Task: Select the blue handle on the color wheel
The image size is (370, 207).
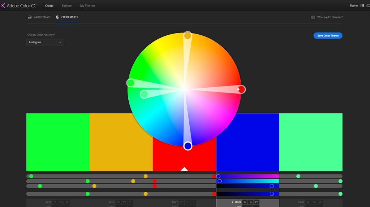Action: point(188,146)
